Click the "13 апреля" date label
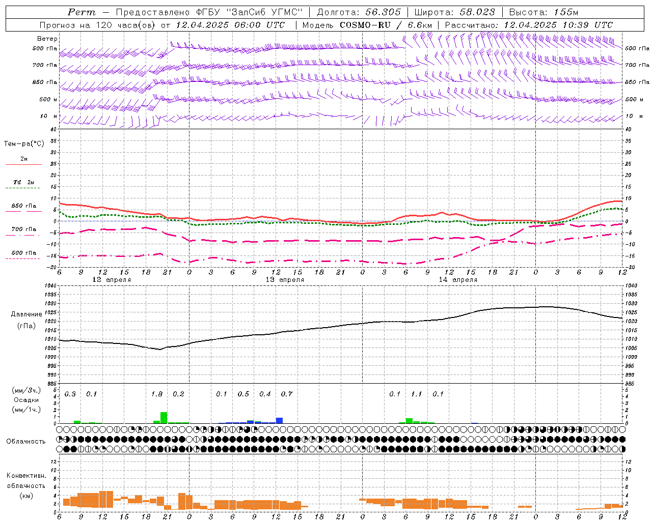The image size is (652, 521). [x=285, y=280]
